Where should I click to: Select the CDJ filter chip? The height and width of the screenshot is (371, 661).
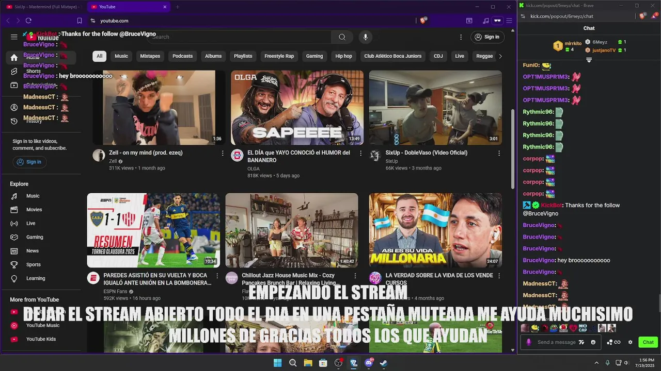438,56
